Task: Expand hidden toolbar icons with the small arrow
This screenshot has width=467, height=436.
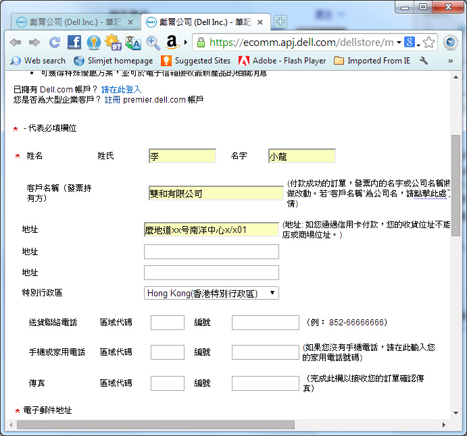Action: click(x=186, y=43)
